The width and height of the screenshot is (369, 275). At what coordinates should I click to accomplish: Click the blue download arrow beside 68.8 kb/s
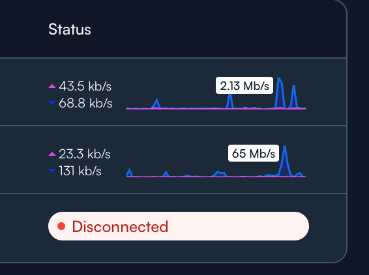pyautogui.click(x=52, y=103)
